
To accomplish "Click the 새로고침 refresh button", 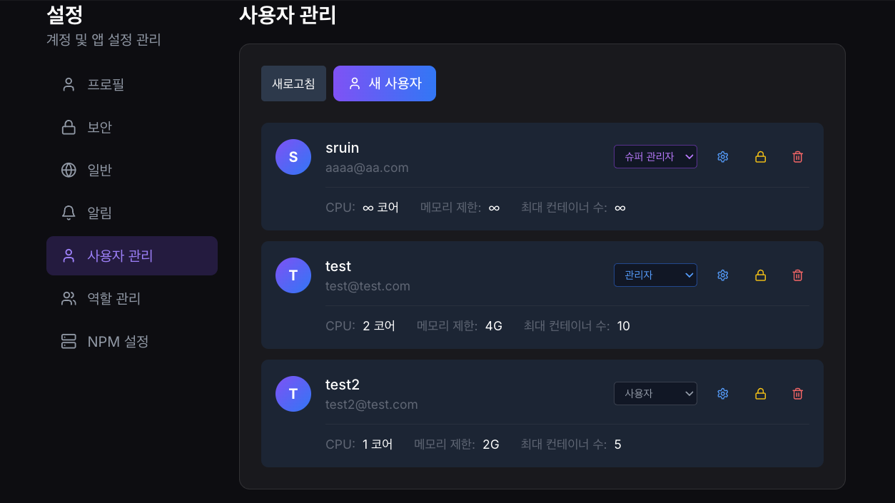I will [x=293, y=83].
